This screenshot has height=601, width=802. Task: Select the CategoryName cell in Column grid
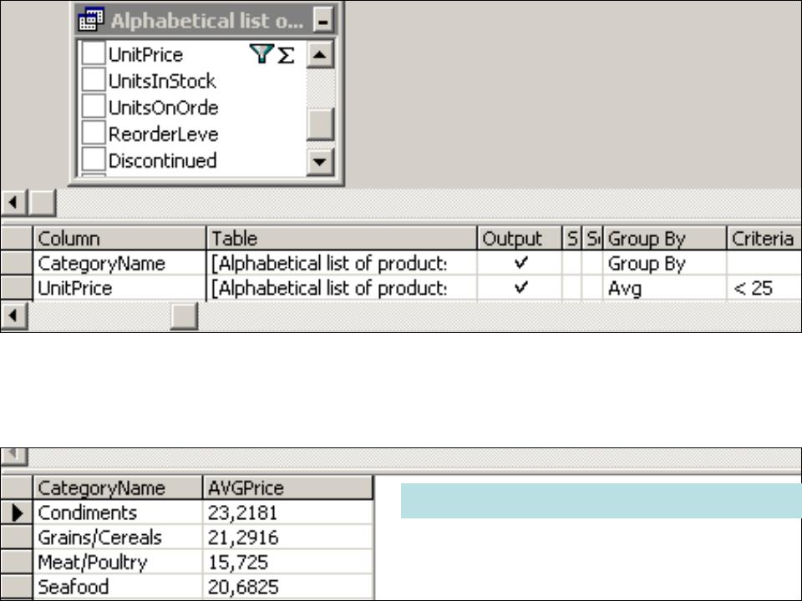click(x=119, y=263)
